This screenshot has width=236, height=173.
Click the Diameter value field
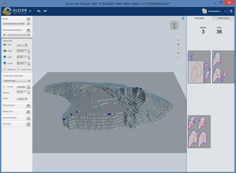point(22,92)
